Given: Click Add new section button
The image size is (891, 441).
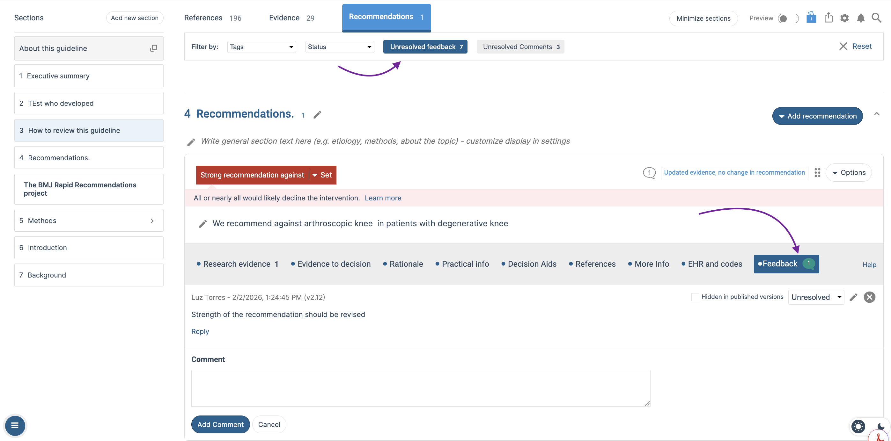Looking at the screenshot, I should (x=135, y=18).
